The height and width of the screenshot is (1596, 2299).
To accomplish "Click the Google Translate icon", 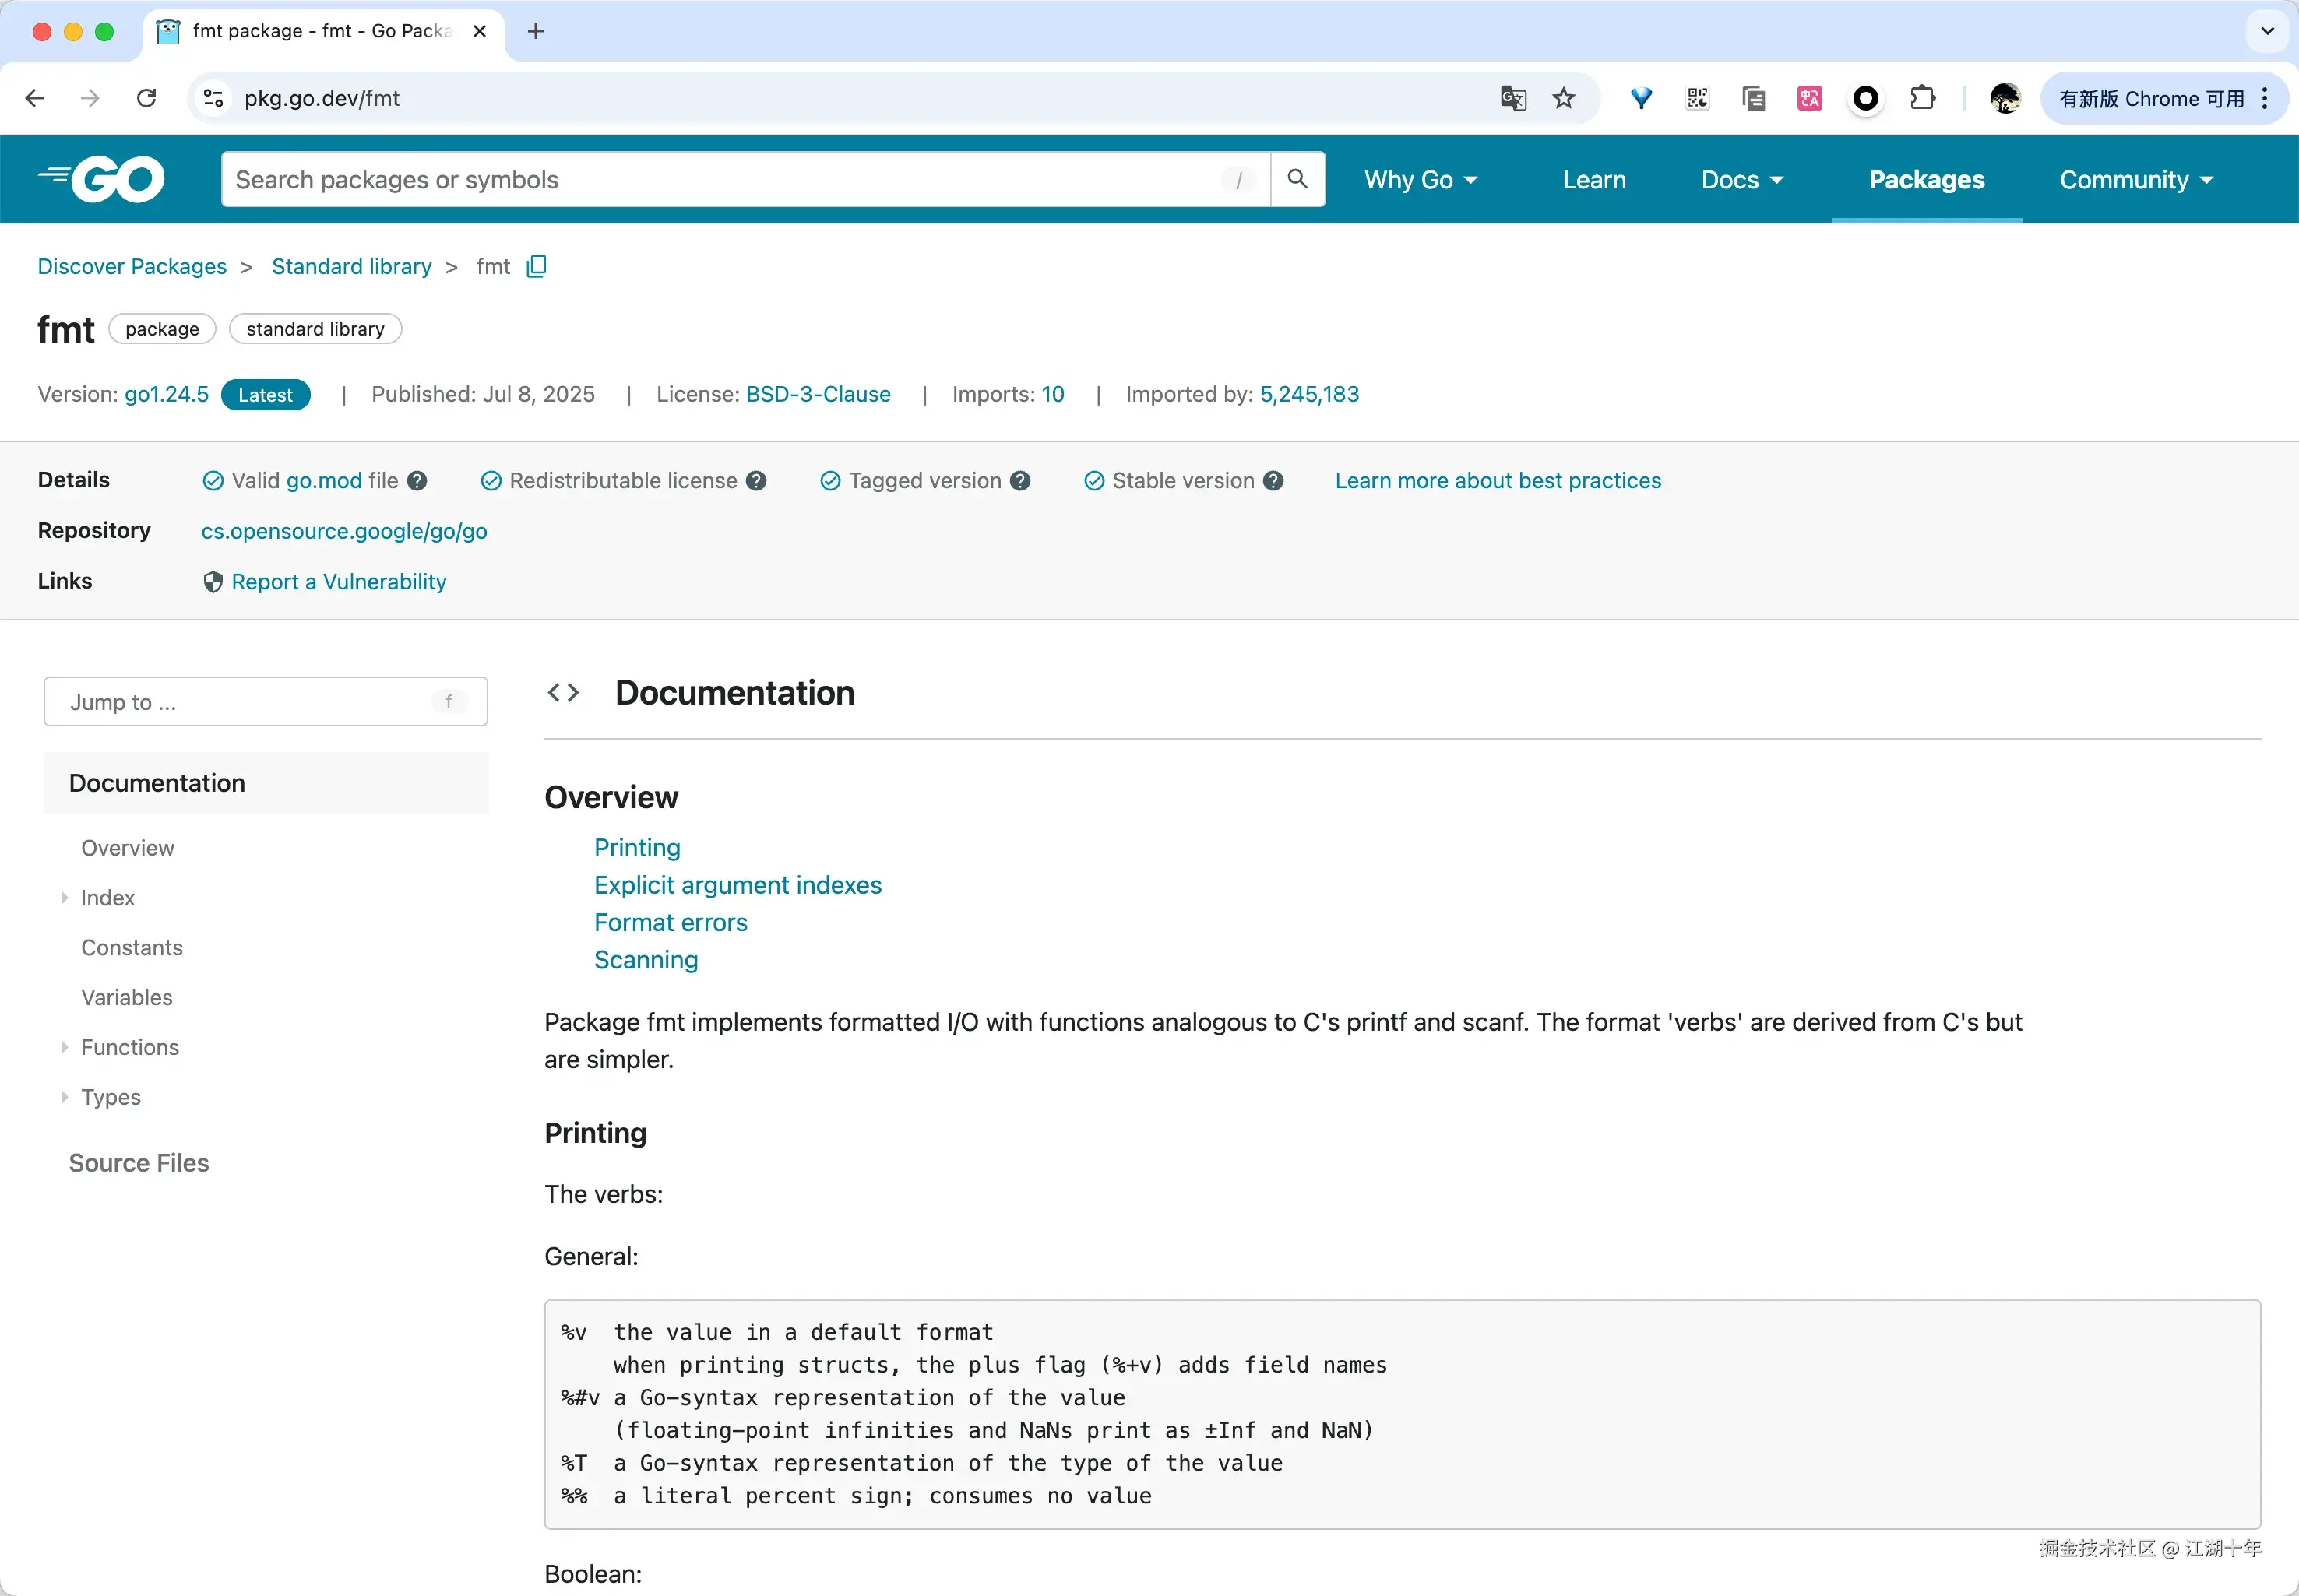I will 1512,98.
